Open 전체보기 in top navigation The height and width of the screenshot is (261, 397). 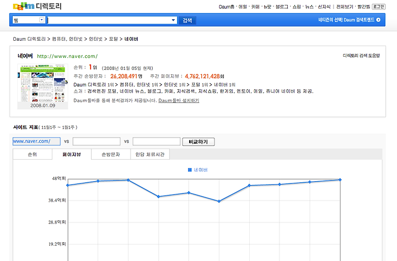[x=345, y=7]
